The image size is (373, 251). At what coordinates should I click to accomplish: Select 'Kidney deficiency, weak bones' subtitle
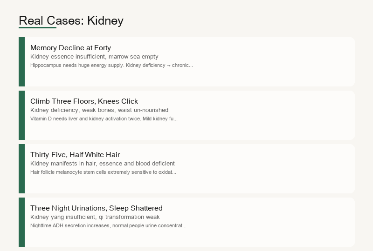click(99, 110)
